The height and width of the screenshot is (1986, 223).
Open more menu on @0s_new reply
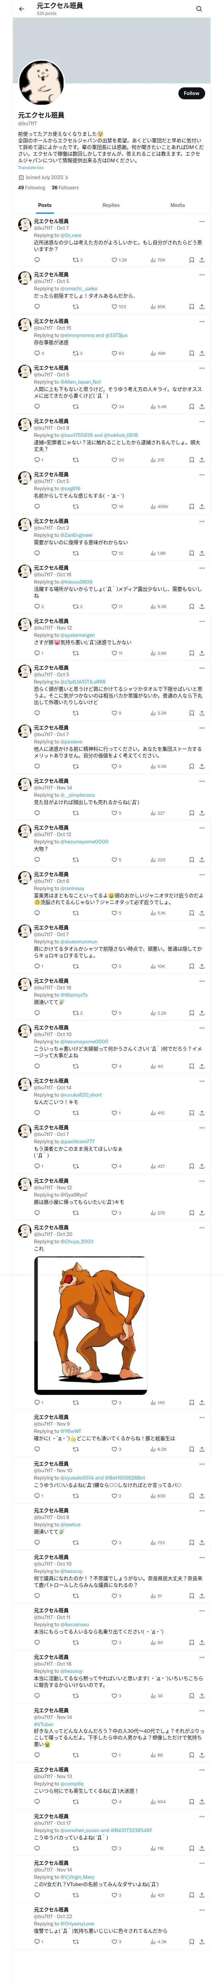tap(202, 221)
